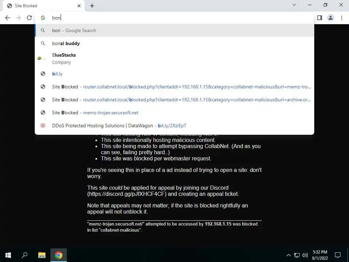Click Chrome icon in taskbar
Screen dimensions: 349x262
point(59,255)
